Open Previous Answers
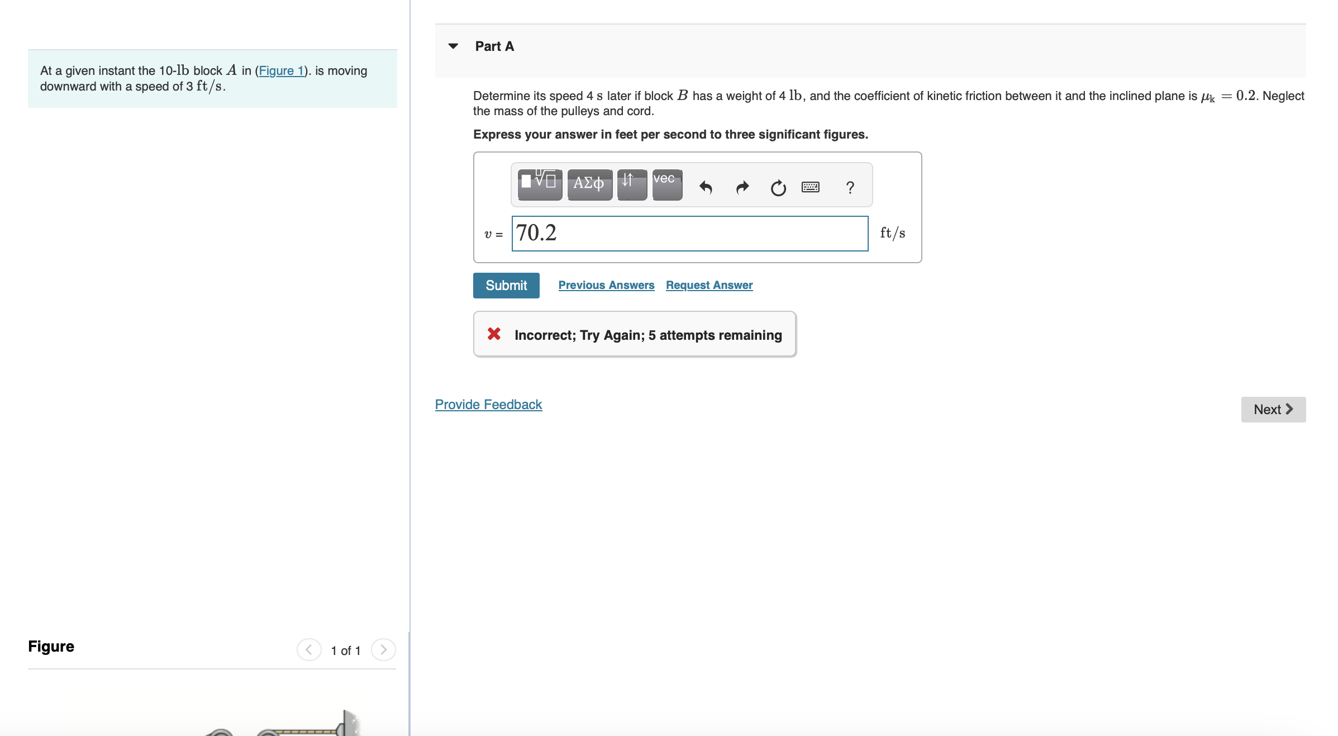 pyautogui.click(x=606, y=285)
